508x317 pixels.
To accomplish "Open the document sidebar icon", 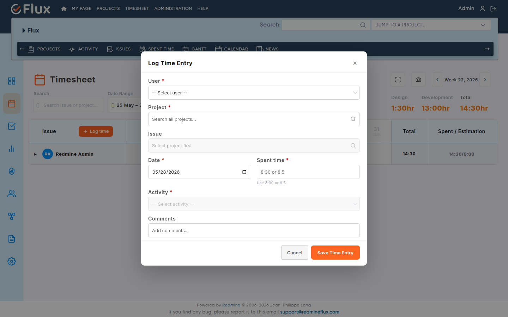I will [x=12, y=239].
